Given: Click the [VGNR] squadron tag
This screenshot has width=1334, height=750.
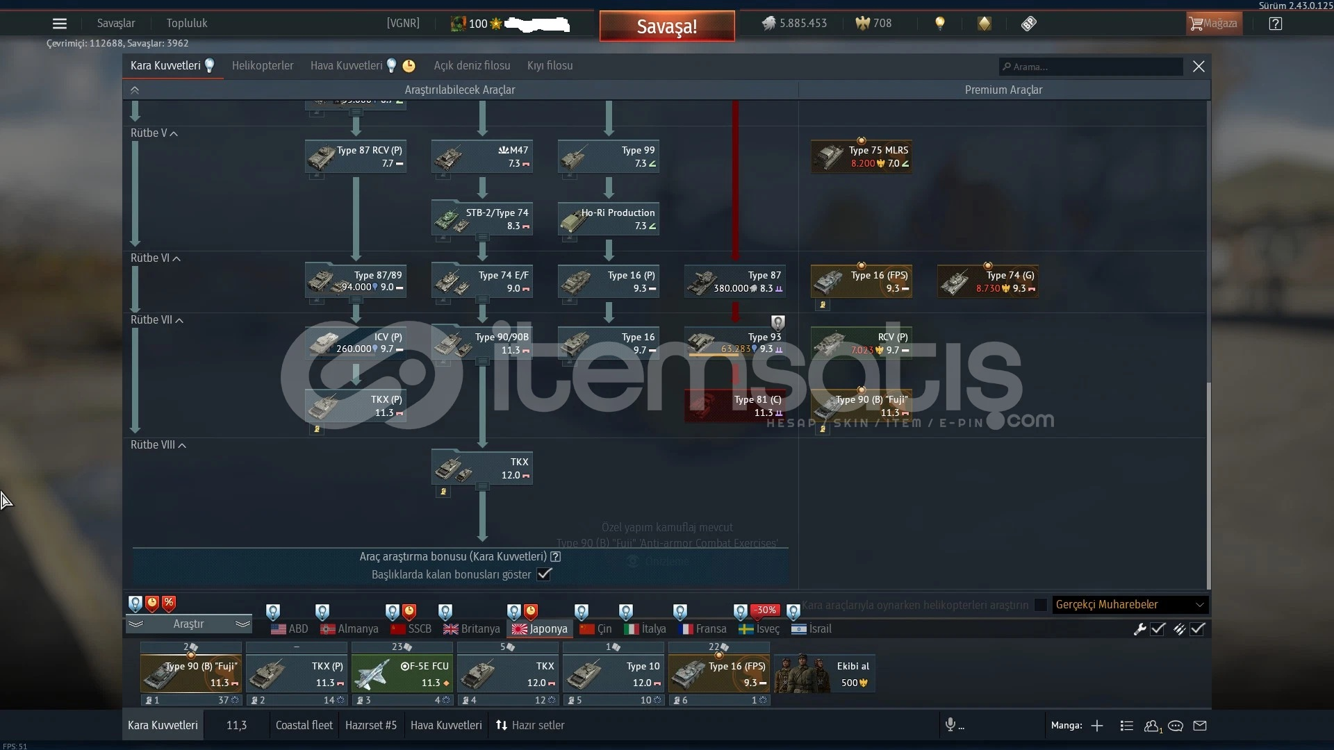Looking at the screenshot, I should coord(403,24).
